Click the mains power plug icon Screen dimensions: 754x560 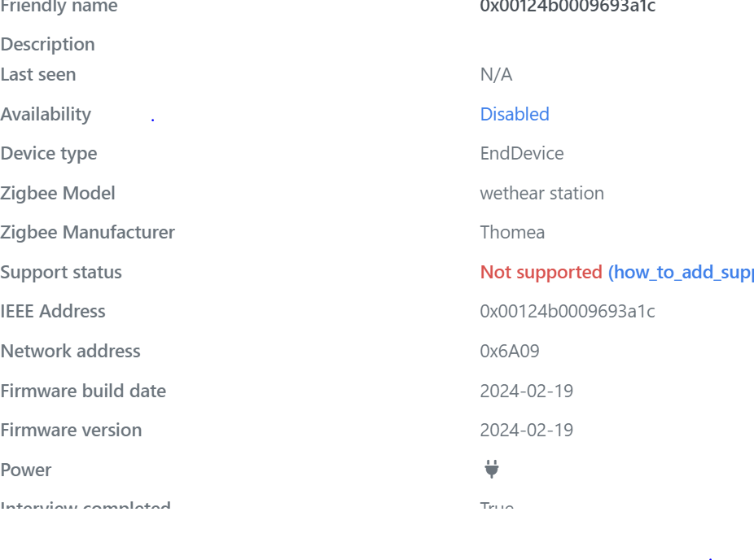click(x=491, y=469)
